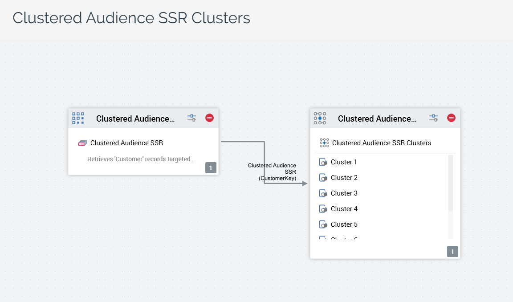Open settings sliders on left audience block
This screenshot has height=302, width=513.
(191, 118)
